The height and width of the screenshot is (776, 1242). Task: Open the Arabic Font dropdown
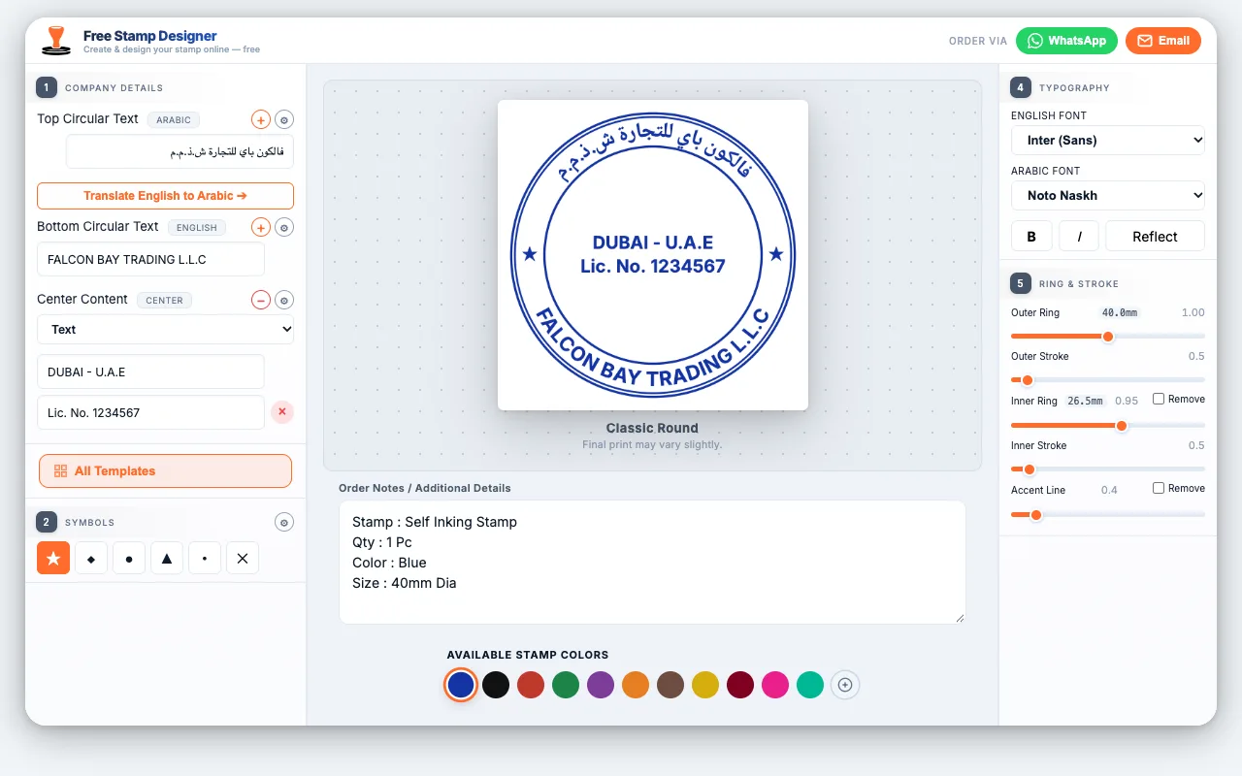1108,195
